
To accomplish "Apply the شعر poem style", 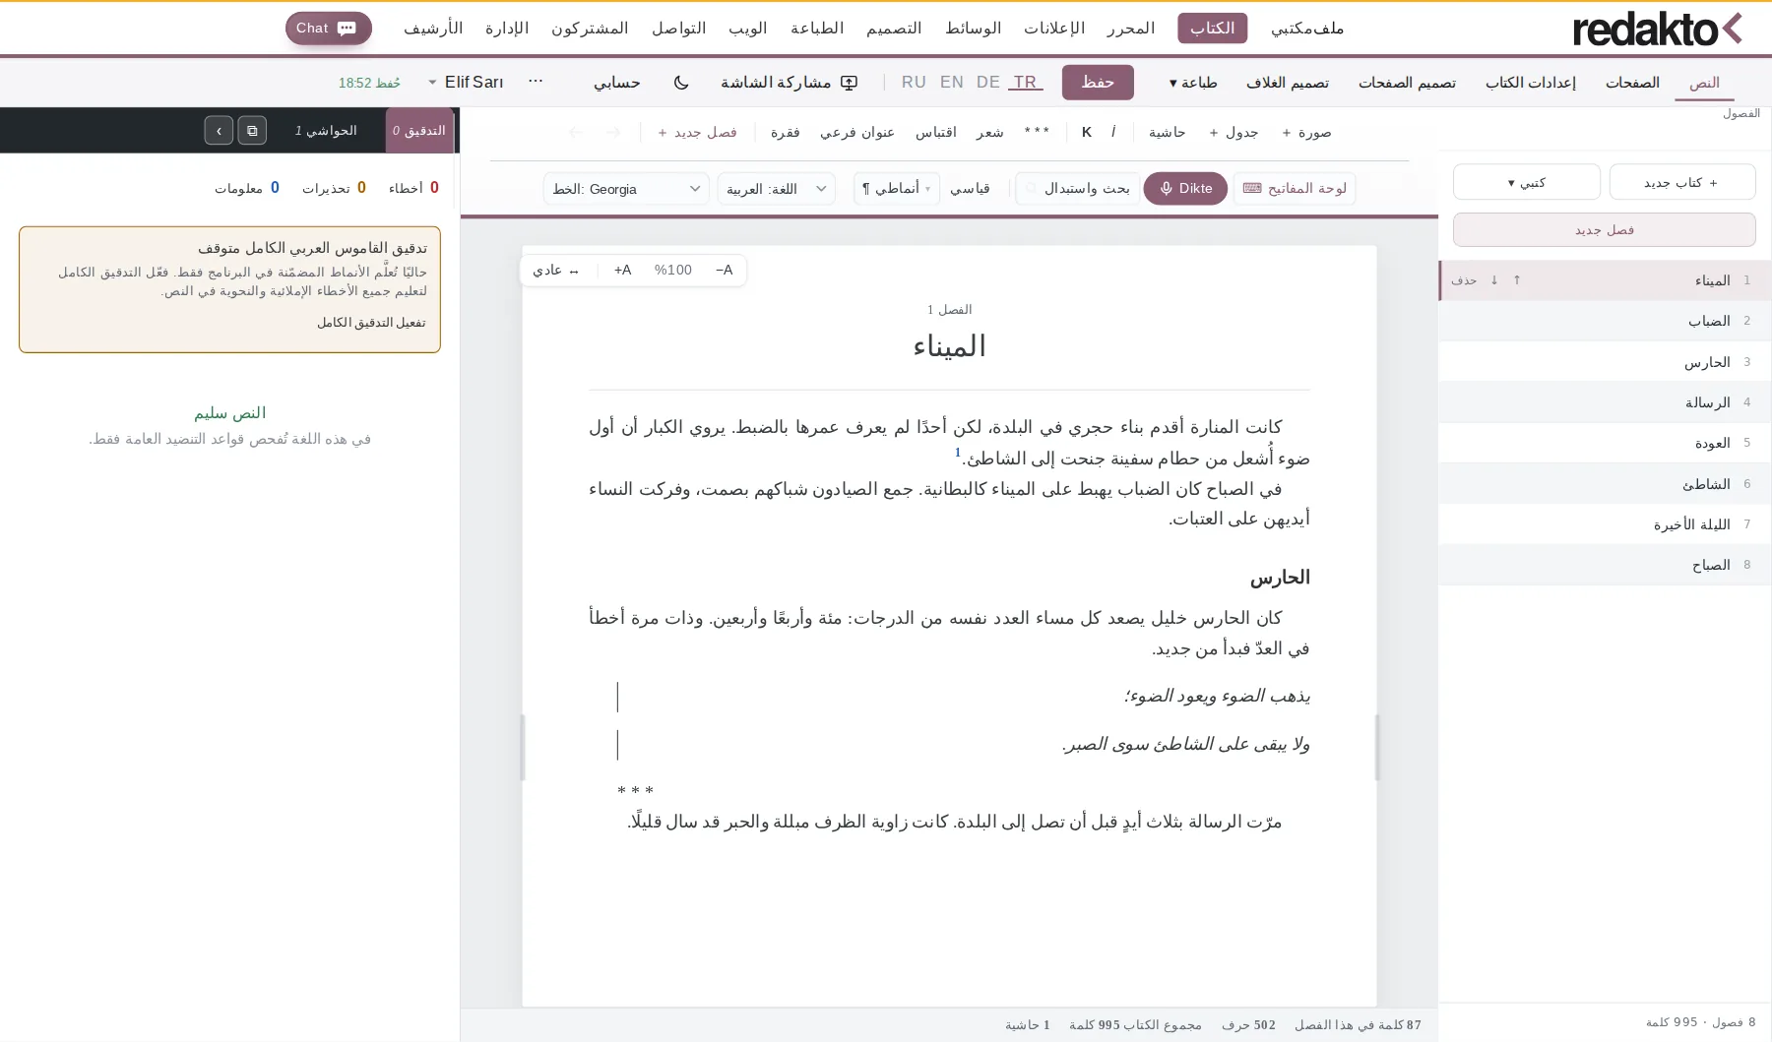I will tap(989, 132).
